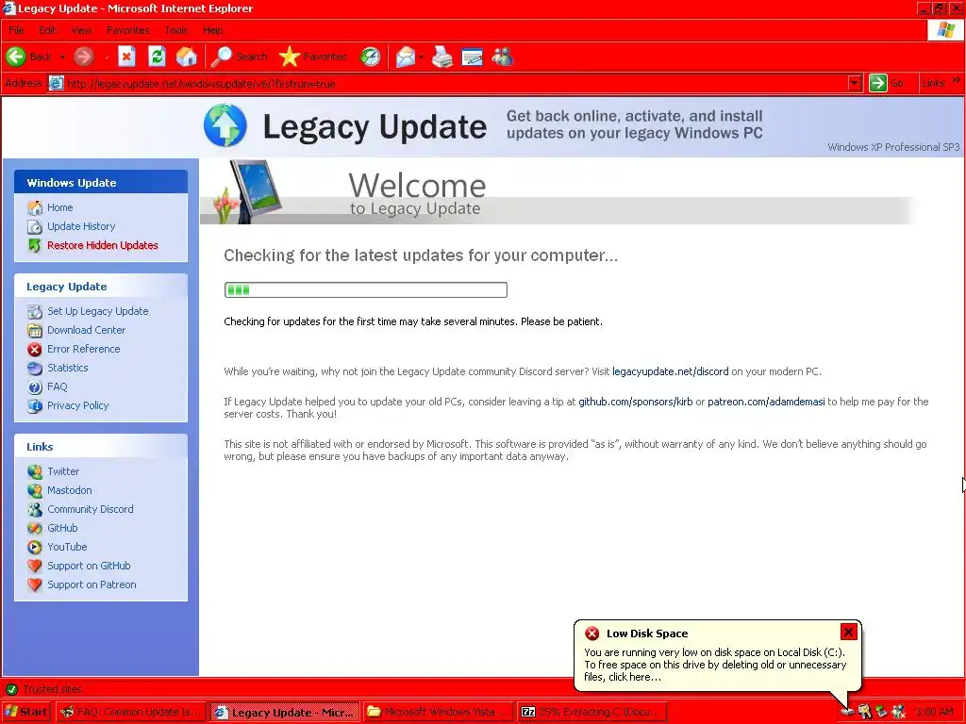966x724 pixels.
Task: Click the system tray clock 3:00 AM
Action: [934, 713]
